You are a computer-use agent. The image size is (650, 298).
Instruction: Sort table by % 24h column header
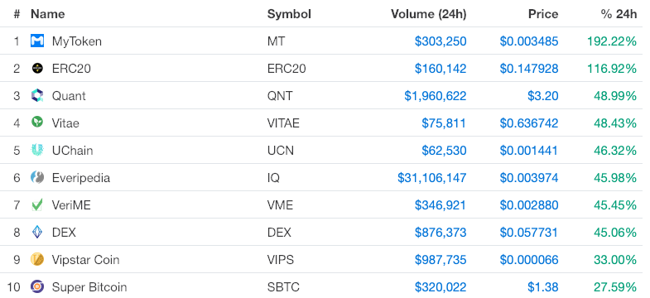tap(619, 14)
